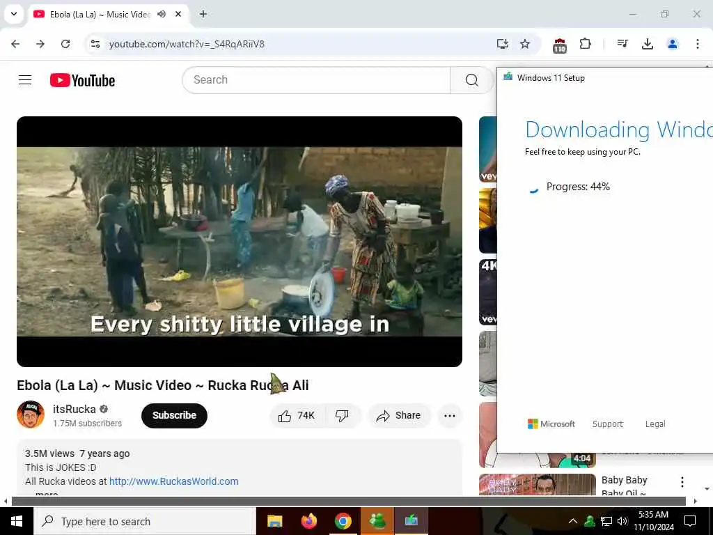
Task: Open the Windows Start menu
Action: pyautogui.click(x=17, y=521)
